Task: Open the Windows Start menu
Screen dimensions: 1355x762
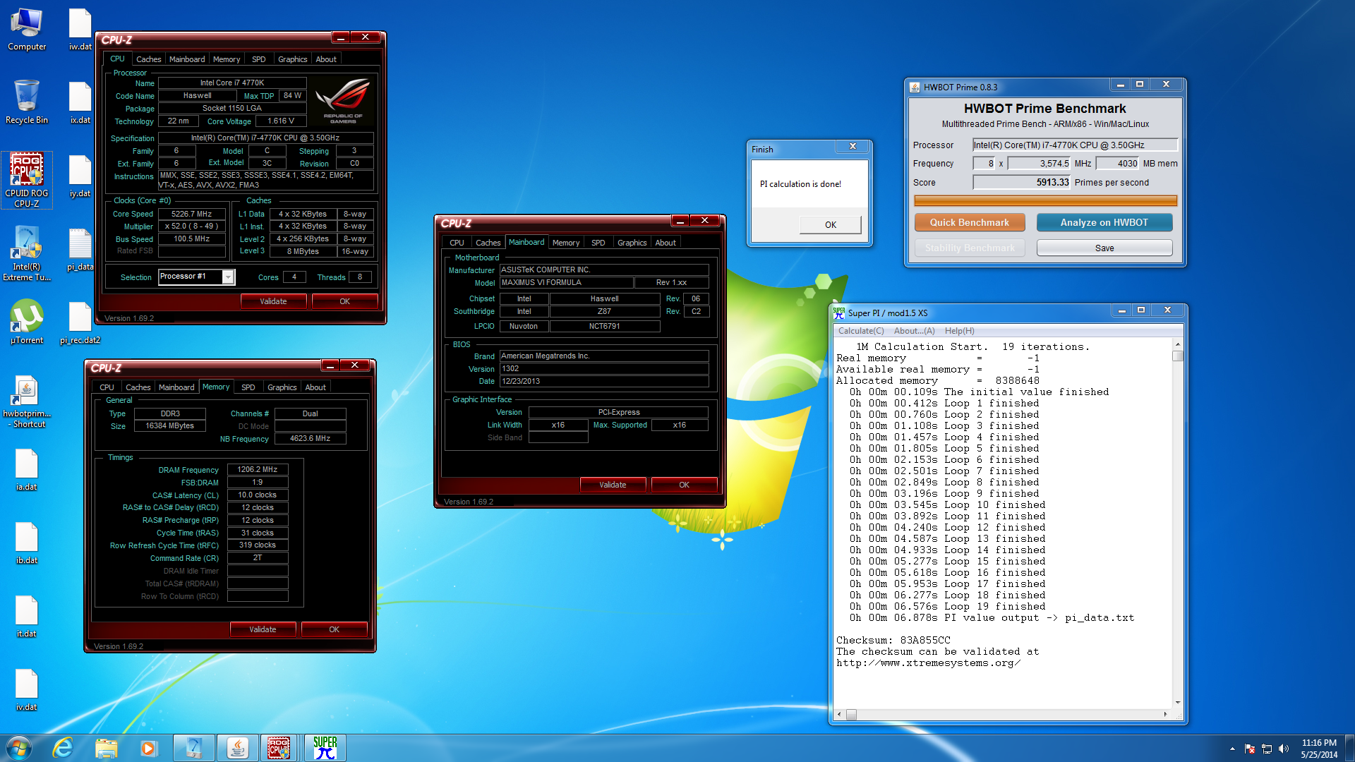Action: (19, 748)
